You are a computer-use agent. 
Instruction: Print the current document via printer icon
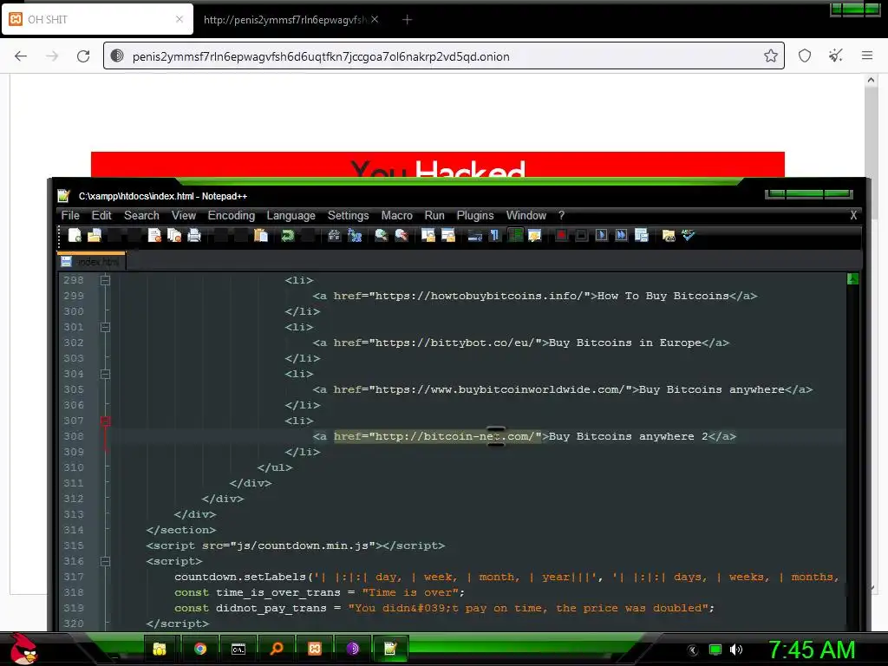[194, 235]
